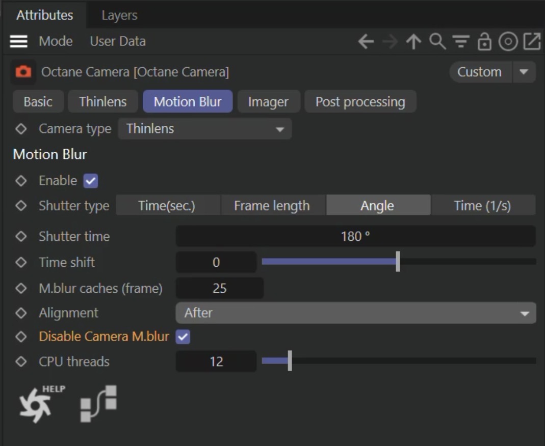Click the up arrow navigation icon

point(413,42)
